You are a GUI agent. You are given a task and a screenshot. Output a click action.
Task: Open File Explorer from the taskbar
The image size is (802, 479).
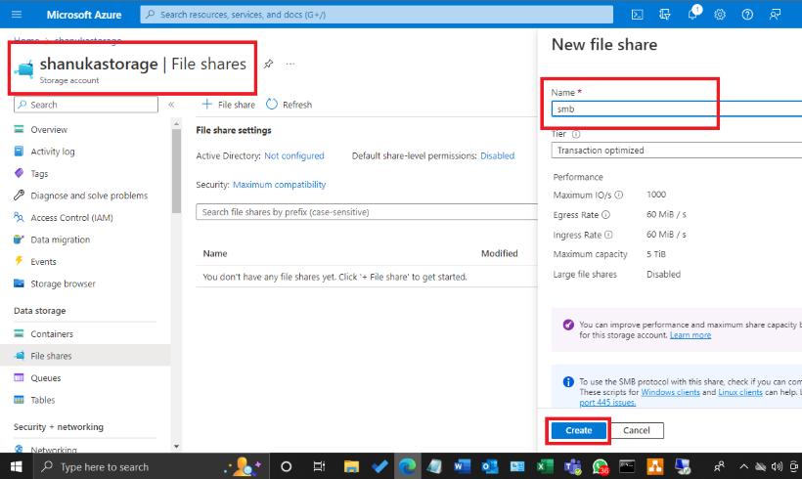tap(351, 466)
